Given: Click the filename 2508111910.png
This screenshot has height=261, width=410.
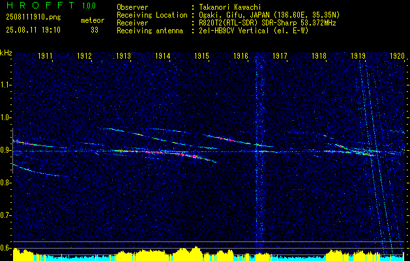Looking at the screenshot, I should coord(33,18).
